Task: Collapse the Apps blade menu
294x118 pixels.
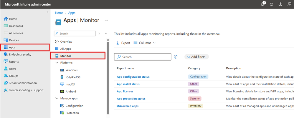Action: 106,34
